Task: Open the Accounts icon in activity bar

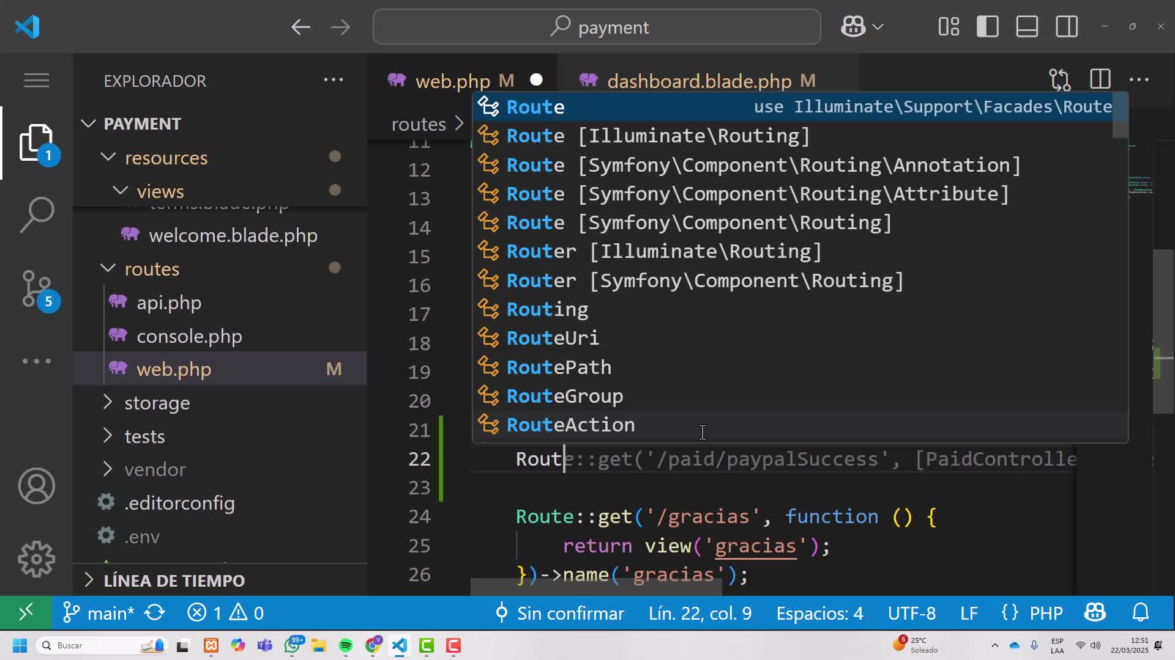Action: click(x=37, y=486)
